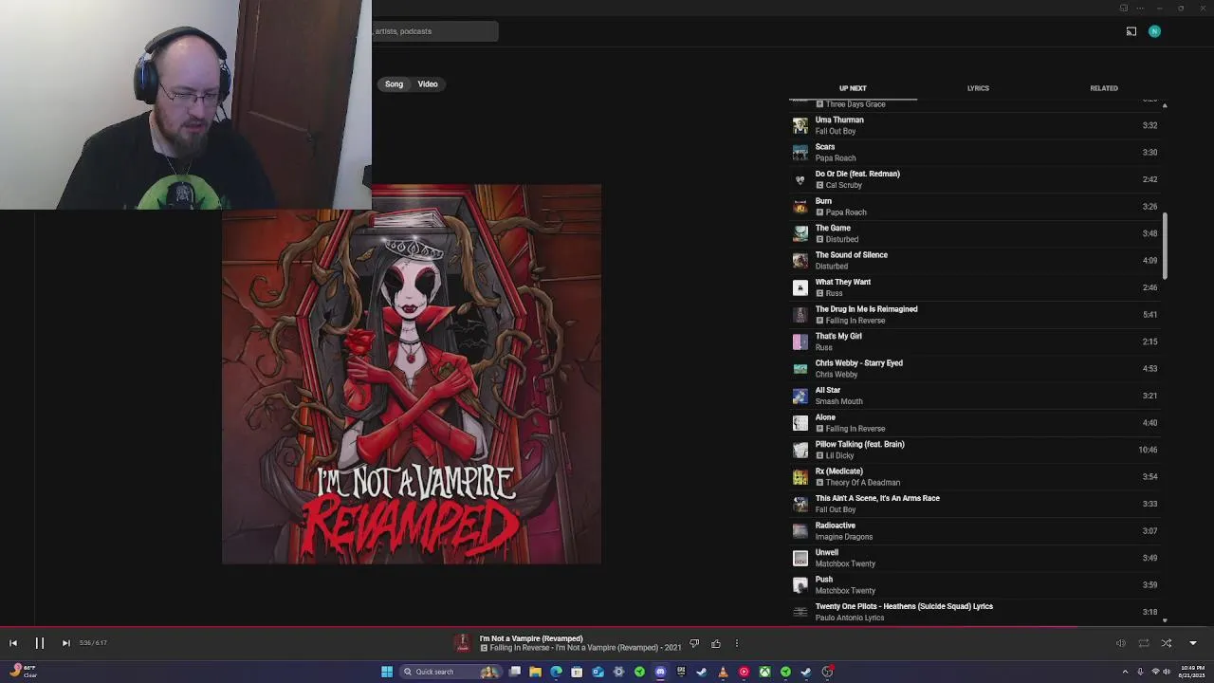
Task: Toggle shuffle in the player bar
Action: pyautogui.click(x=1167, y=643)
